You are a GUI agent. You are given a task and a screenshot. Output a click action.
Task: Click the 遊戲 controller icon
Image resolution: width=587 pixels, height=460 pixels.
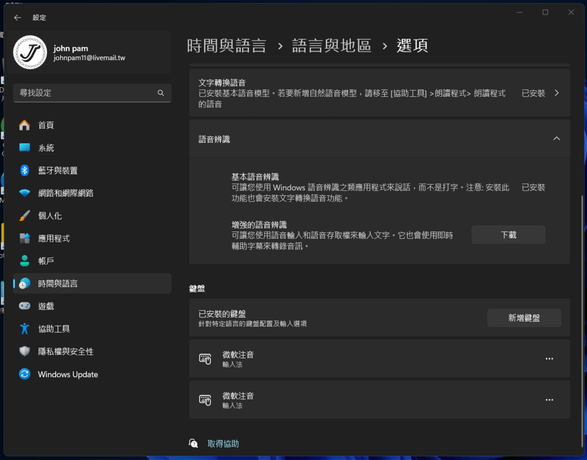pos(25,306)
